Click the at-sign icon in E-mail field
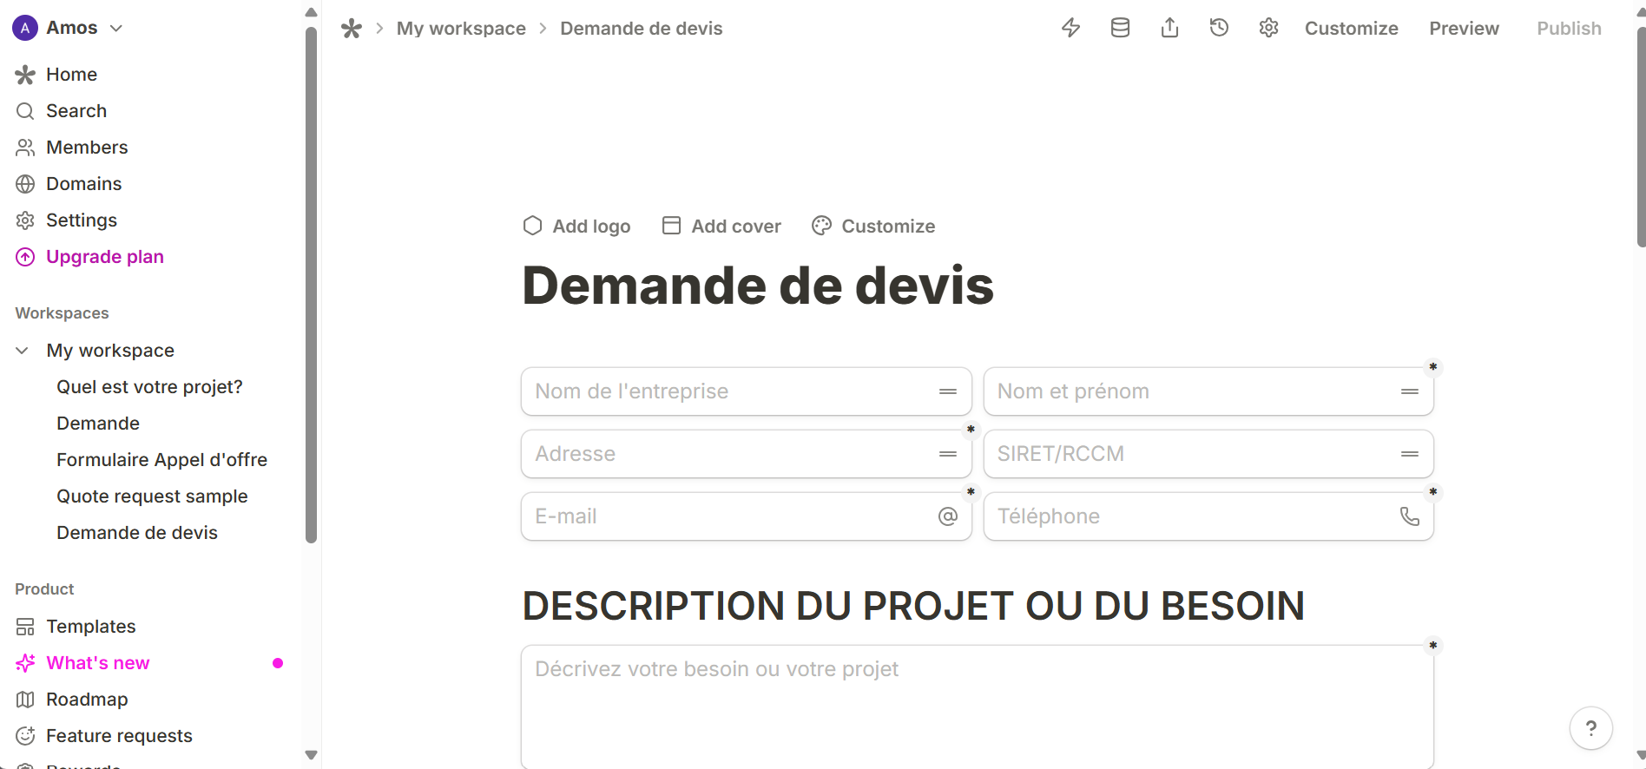This screenshot has height=769, width=1646. 948,516
